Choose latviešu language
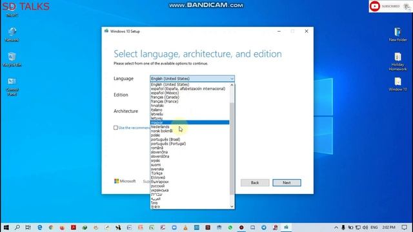 point(190,114)
